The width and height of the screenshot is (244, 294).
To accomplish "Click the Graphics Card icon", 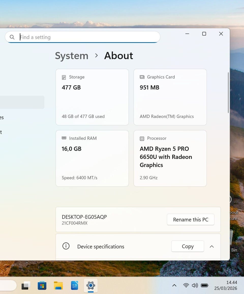I will 142,77.
